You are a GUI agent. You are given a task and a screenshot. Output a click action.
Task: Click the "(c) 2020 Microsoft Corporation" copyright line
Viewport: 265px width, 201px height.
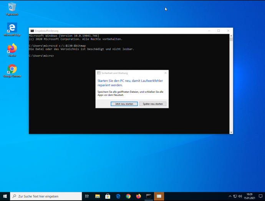click(76, 39)
